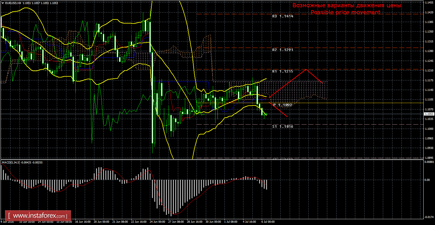Click the 22 Jun 16:00 time label
Viewport: 435px width, 225px height.
138,222
